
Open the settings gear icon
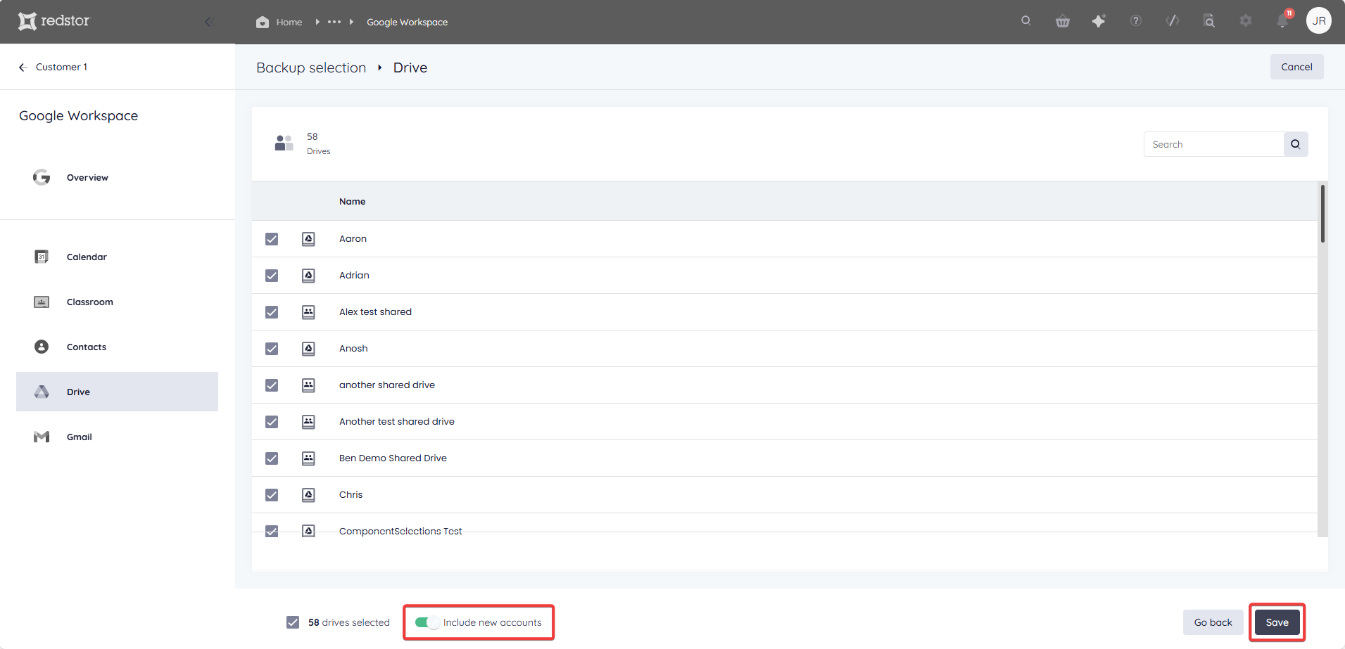coord(1246,21)
